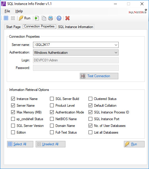Click the printer toolbar icon
Viewport: 149px width, 169px height.
point(51,18)
